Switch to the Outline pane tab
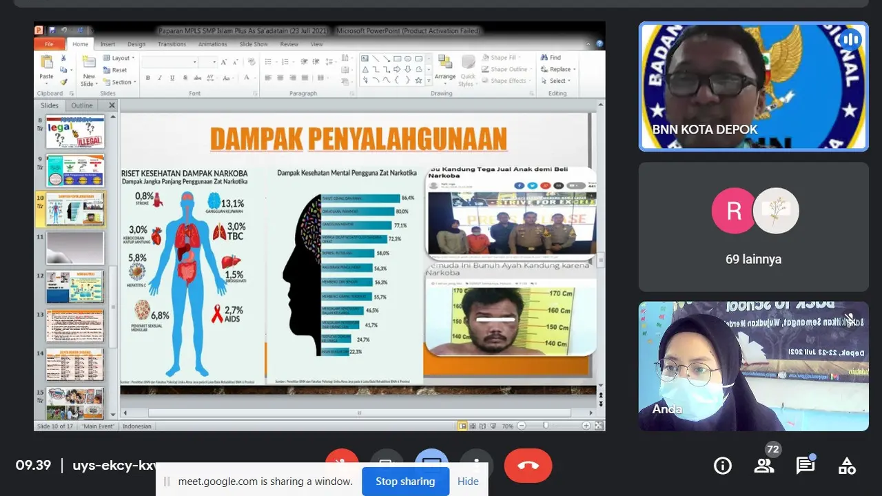Viewport: 882px width, 496px height. (x=82, y=105)
